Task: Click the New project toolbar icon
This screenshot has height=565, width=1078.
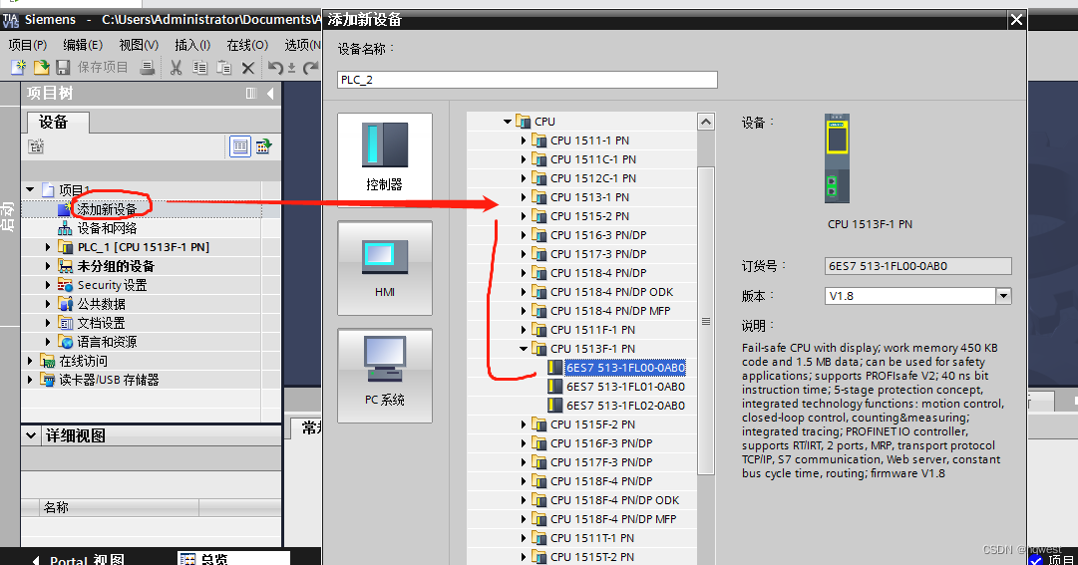Action: [x=19, y=67]
